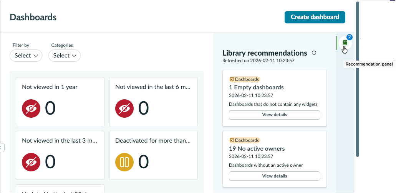Open the Deactivated for more than card
This screenshot has width=396, height=194.
coord(153,155)
